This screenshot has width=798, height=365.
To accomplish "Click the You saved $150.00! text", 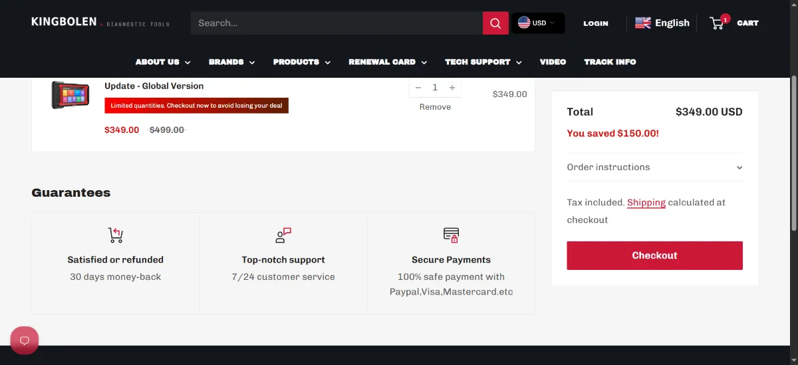I will pyautogui.click(x=612, y=134).
